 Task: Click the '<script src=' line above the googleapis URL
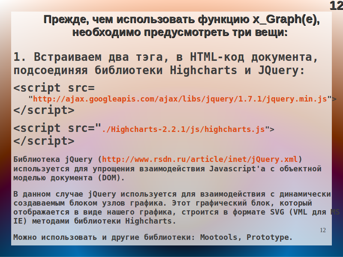pos(54,88)
